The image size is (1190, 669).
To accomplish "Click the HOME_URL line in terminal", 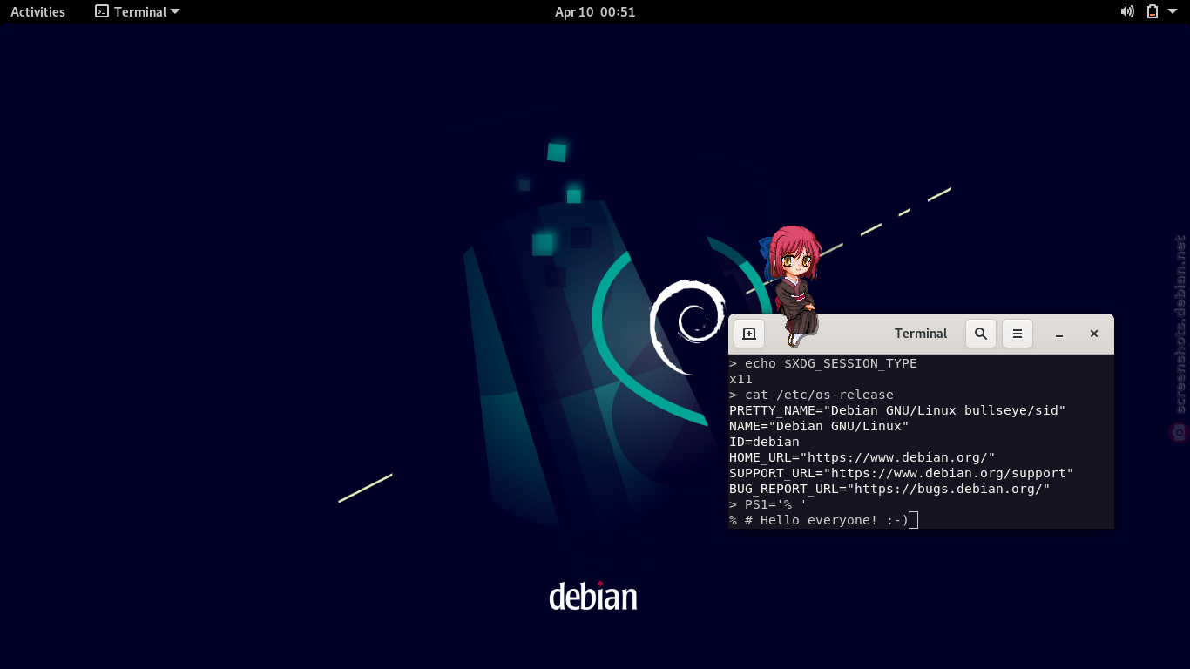I will [x=862, y=457].
